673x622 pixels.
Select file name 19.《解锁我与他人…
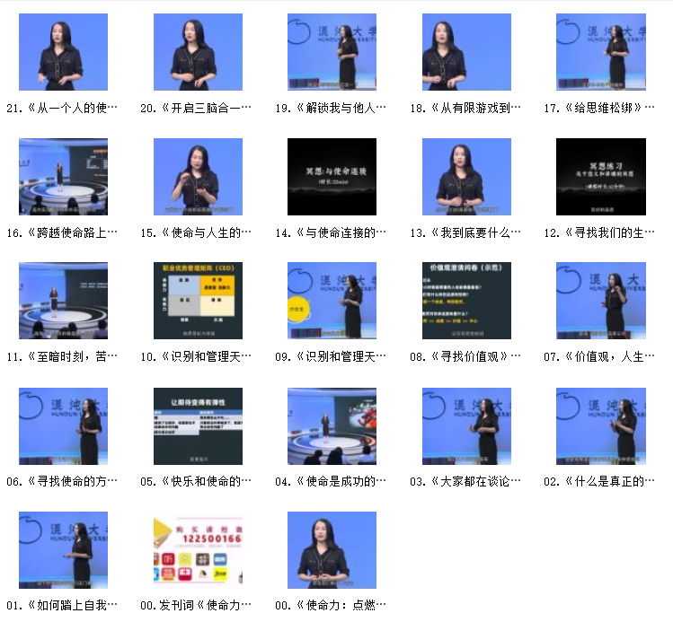click(x=331, y=108)
